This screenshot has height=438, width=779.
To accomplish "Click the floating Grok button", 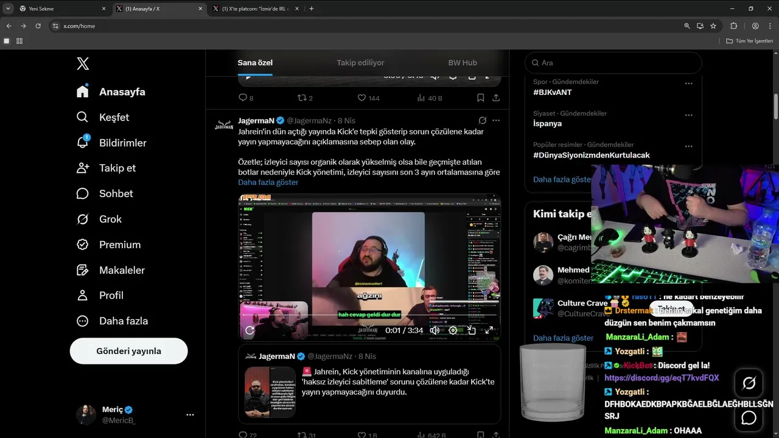I will point(749,383).
